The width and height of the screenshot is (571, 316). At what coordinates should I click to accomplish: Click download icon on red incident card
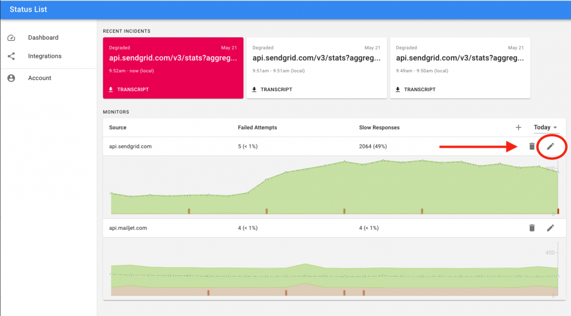pos(111,90)
